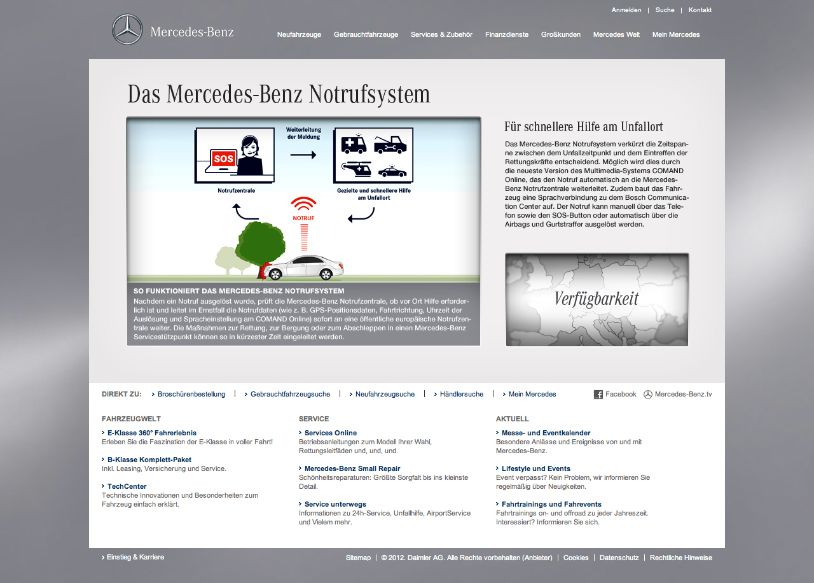Image resolution: width=814 pixels, height=583 pixels.
Task: Open the Finanzdienste menu
Action: click(506, 34)
